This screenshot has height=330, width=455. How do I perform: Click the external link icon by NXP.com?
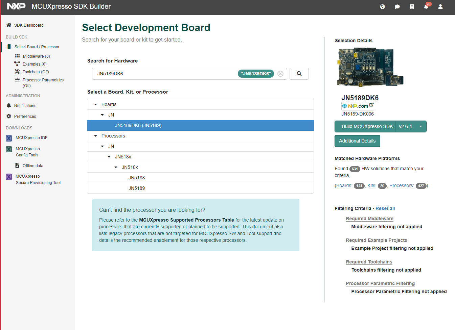[371, 105]
